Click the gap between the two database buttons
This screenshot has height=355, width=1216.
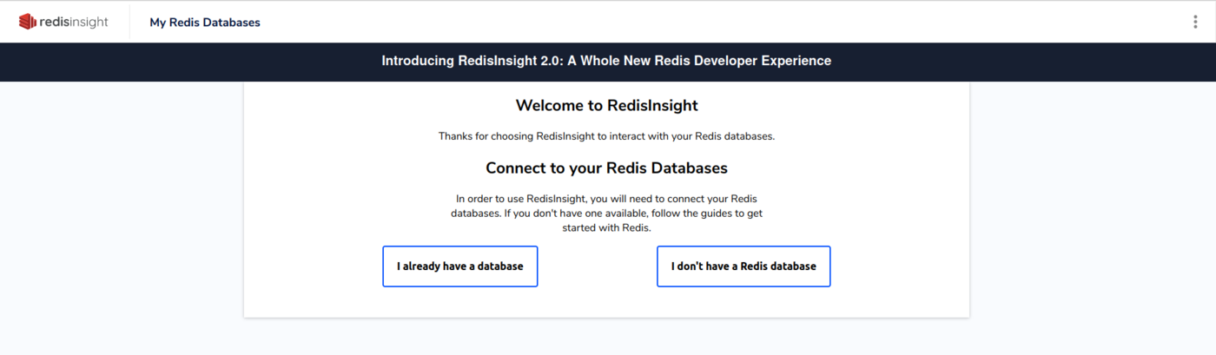[598, 266]
